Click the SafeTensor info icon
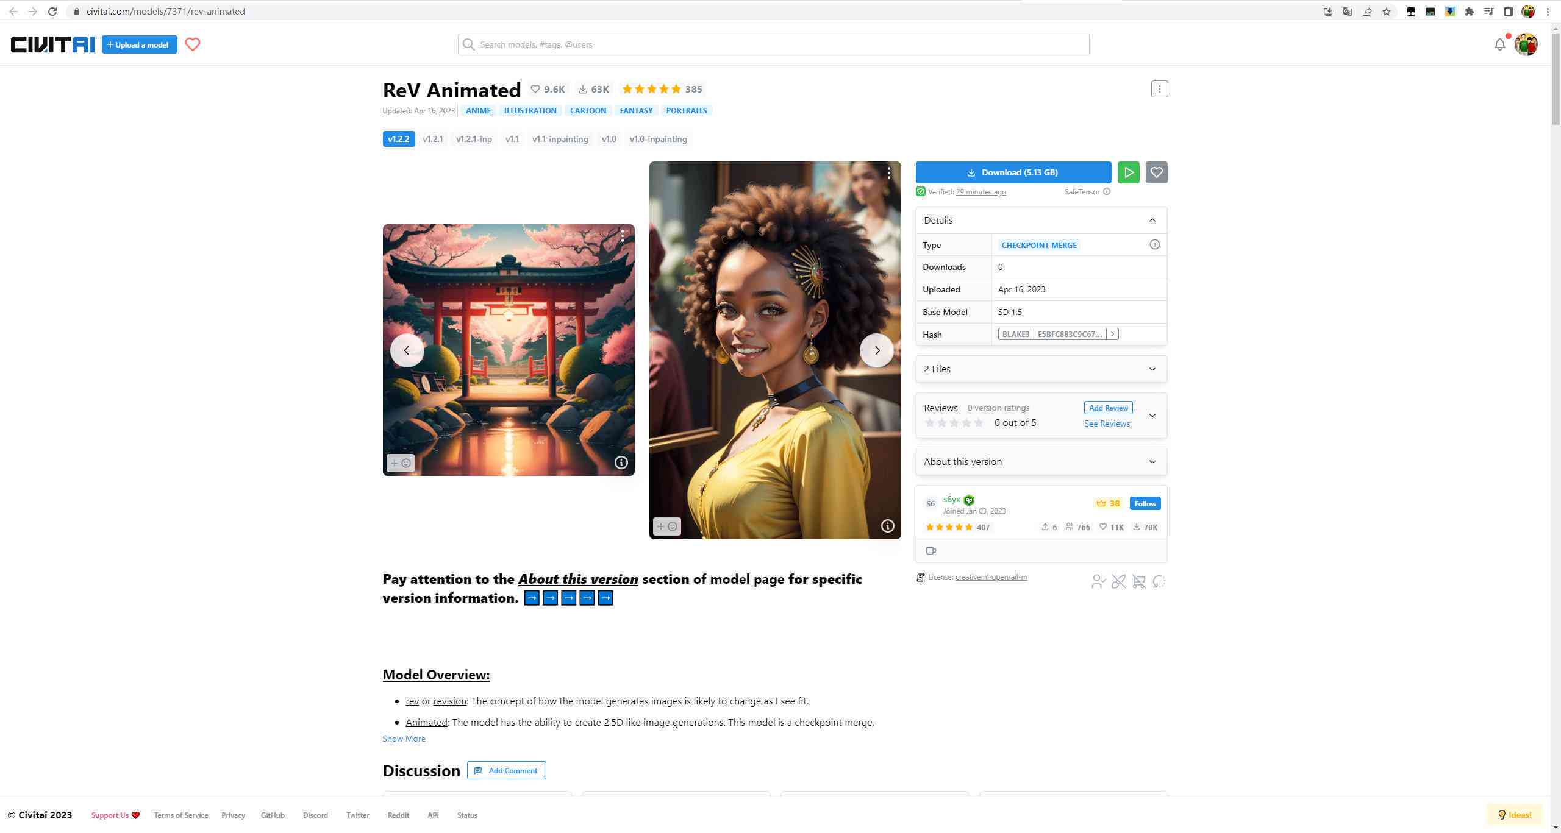Viewport: 1561px width, 833px height. click(x=1107, y=191)
